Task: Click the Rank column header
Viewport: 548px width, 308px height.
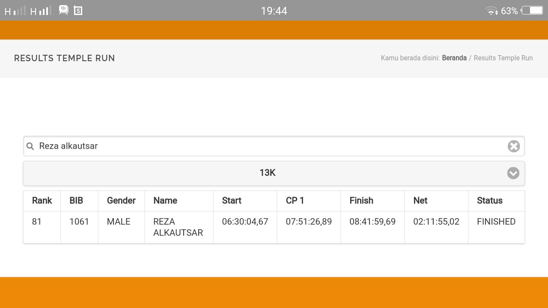Action: click(42, 201)
